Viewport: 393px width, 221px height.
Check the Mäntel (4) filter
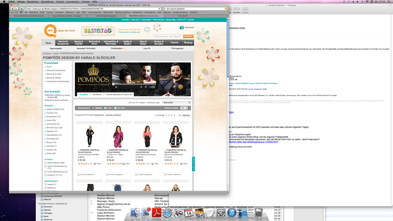tap(46, 188)
